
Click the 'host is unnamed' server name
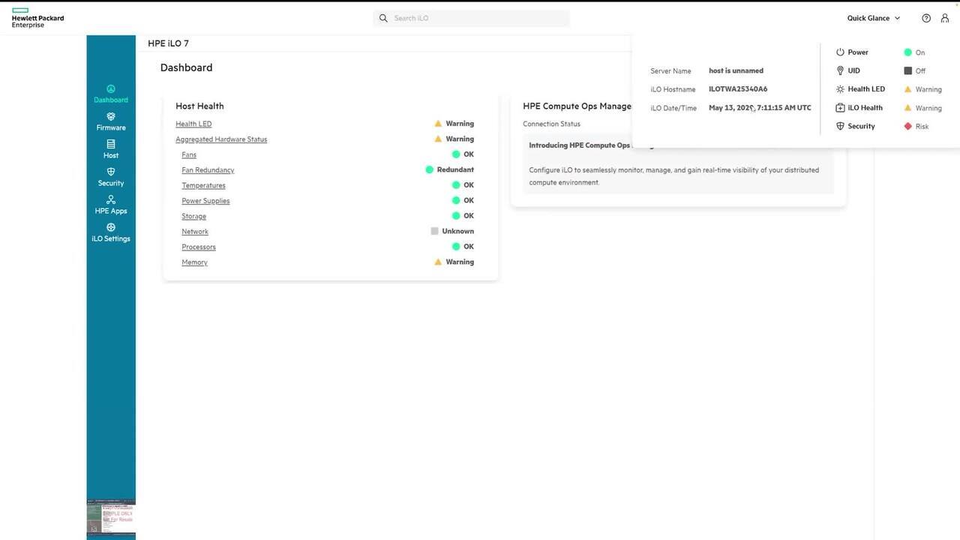[736, 70]
